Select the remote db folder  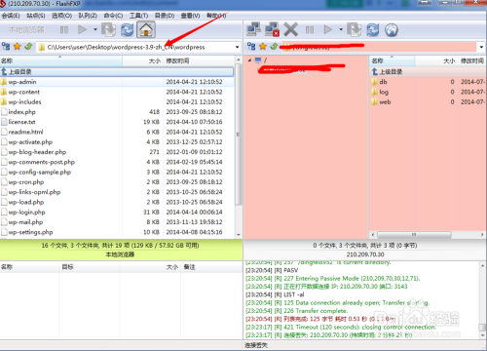point(428,82)
